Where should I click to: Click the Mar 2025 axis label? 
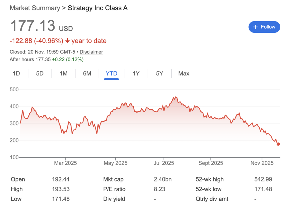click(65, 163)
